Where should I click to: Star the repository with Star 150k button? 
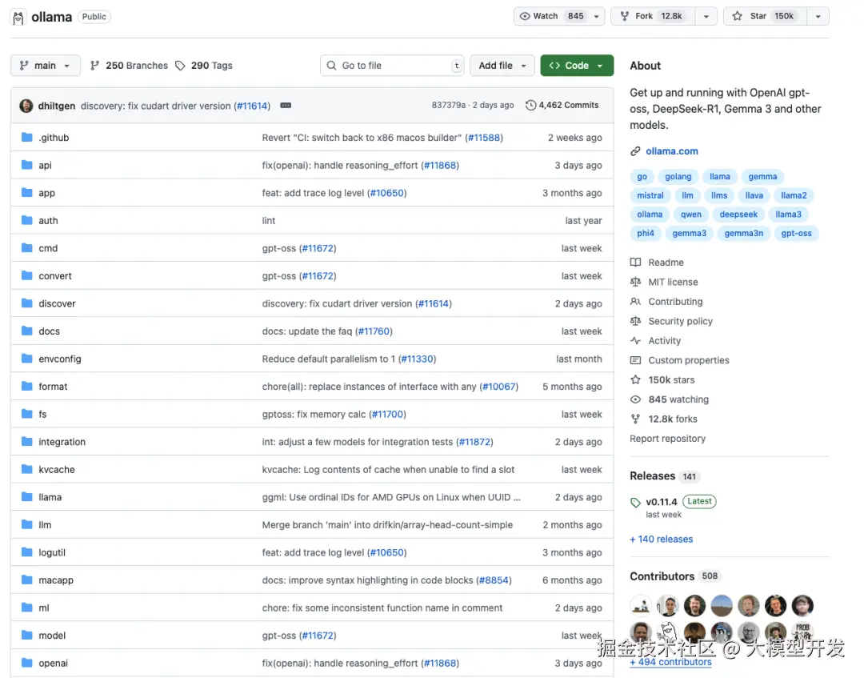766,17
